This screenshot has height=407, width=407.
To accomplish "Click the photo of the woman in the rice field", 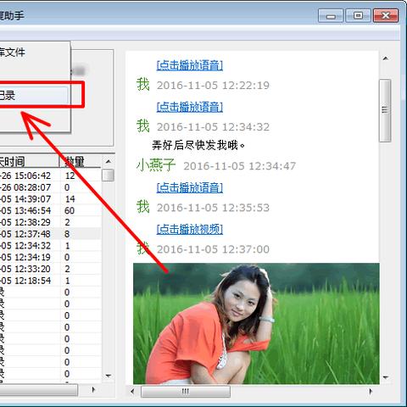I will pyautogui.click(x=256, y=324).
